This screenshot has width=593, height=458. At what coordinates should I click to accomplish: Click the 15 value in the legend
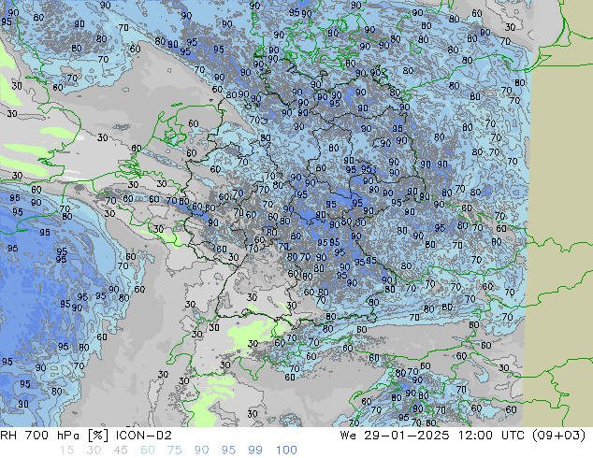[66, 450]
